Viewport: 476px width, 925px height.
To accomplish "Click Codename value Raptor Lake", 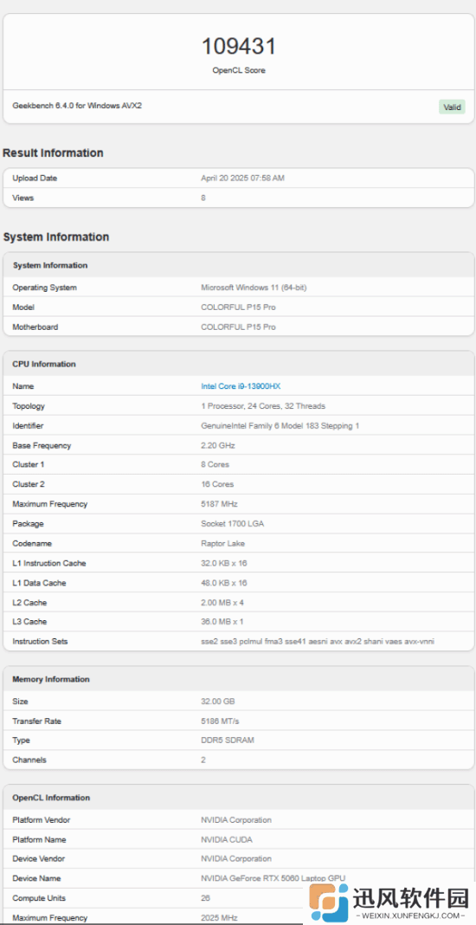I will [x=223, y=543].
